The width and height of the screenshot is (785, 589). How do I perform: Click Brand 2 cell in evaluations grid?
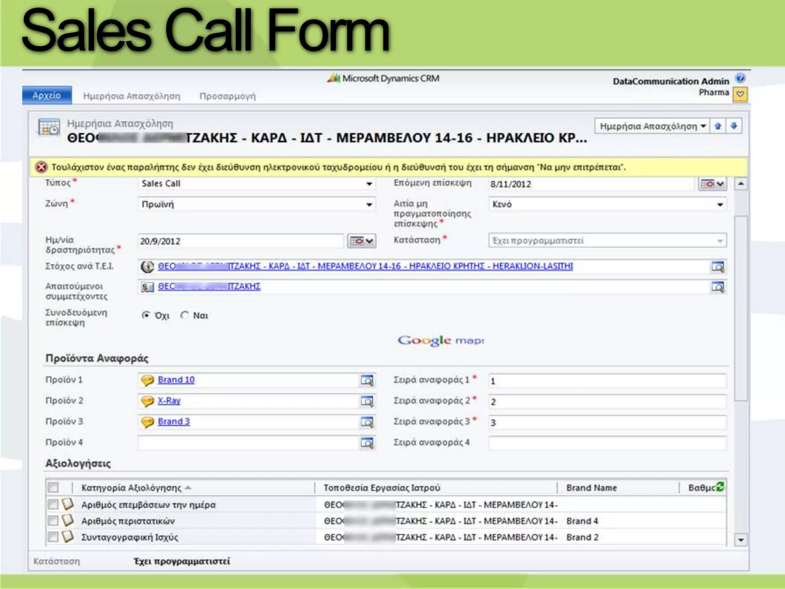coord(582,537)
